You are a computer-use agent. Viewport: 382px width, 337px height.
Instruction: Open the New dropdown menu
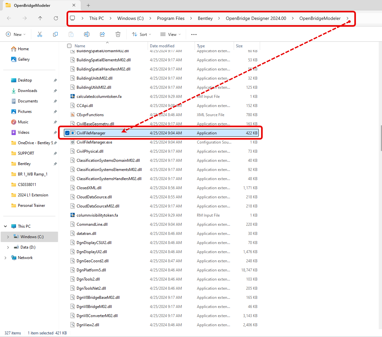pos(16,34)
